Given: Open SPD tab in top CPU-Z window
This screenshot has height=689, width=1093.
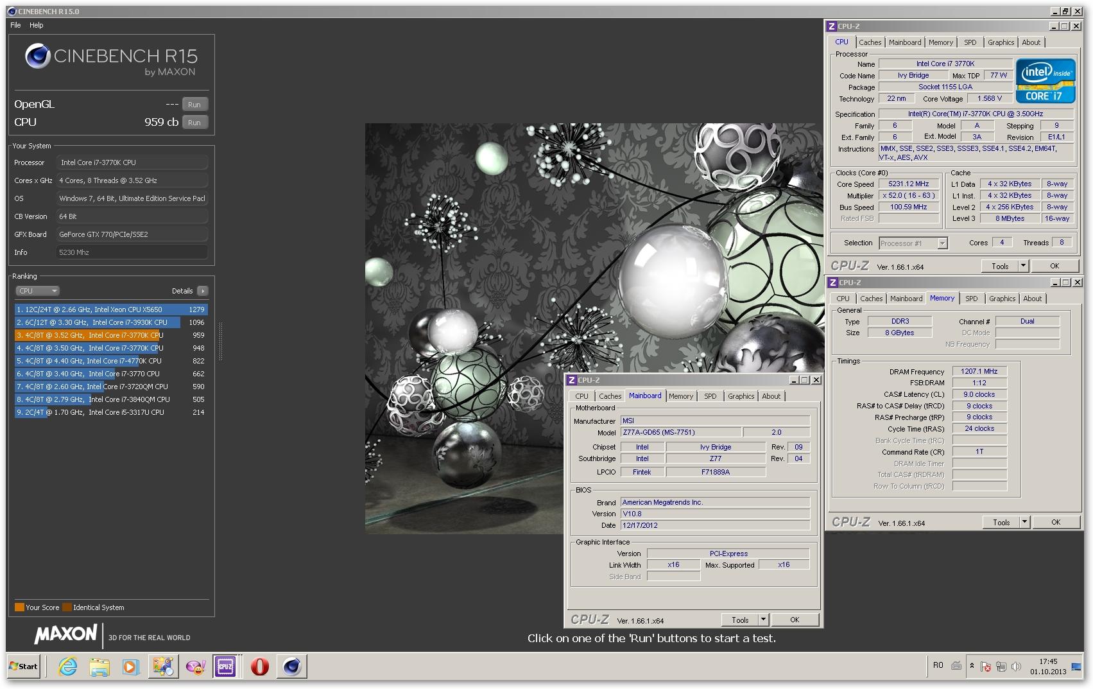Looking at the screenshot, I should tap(970, 42).
